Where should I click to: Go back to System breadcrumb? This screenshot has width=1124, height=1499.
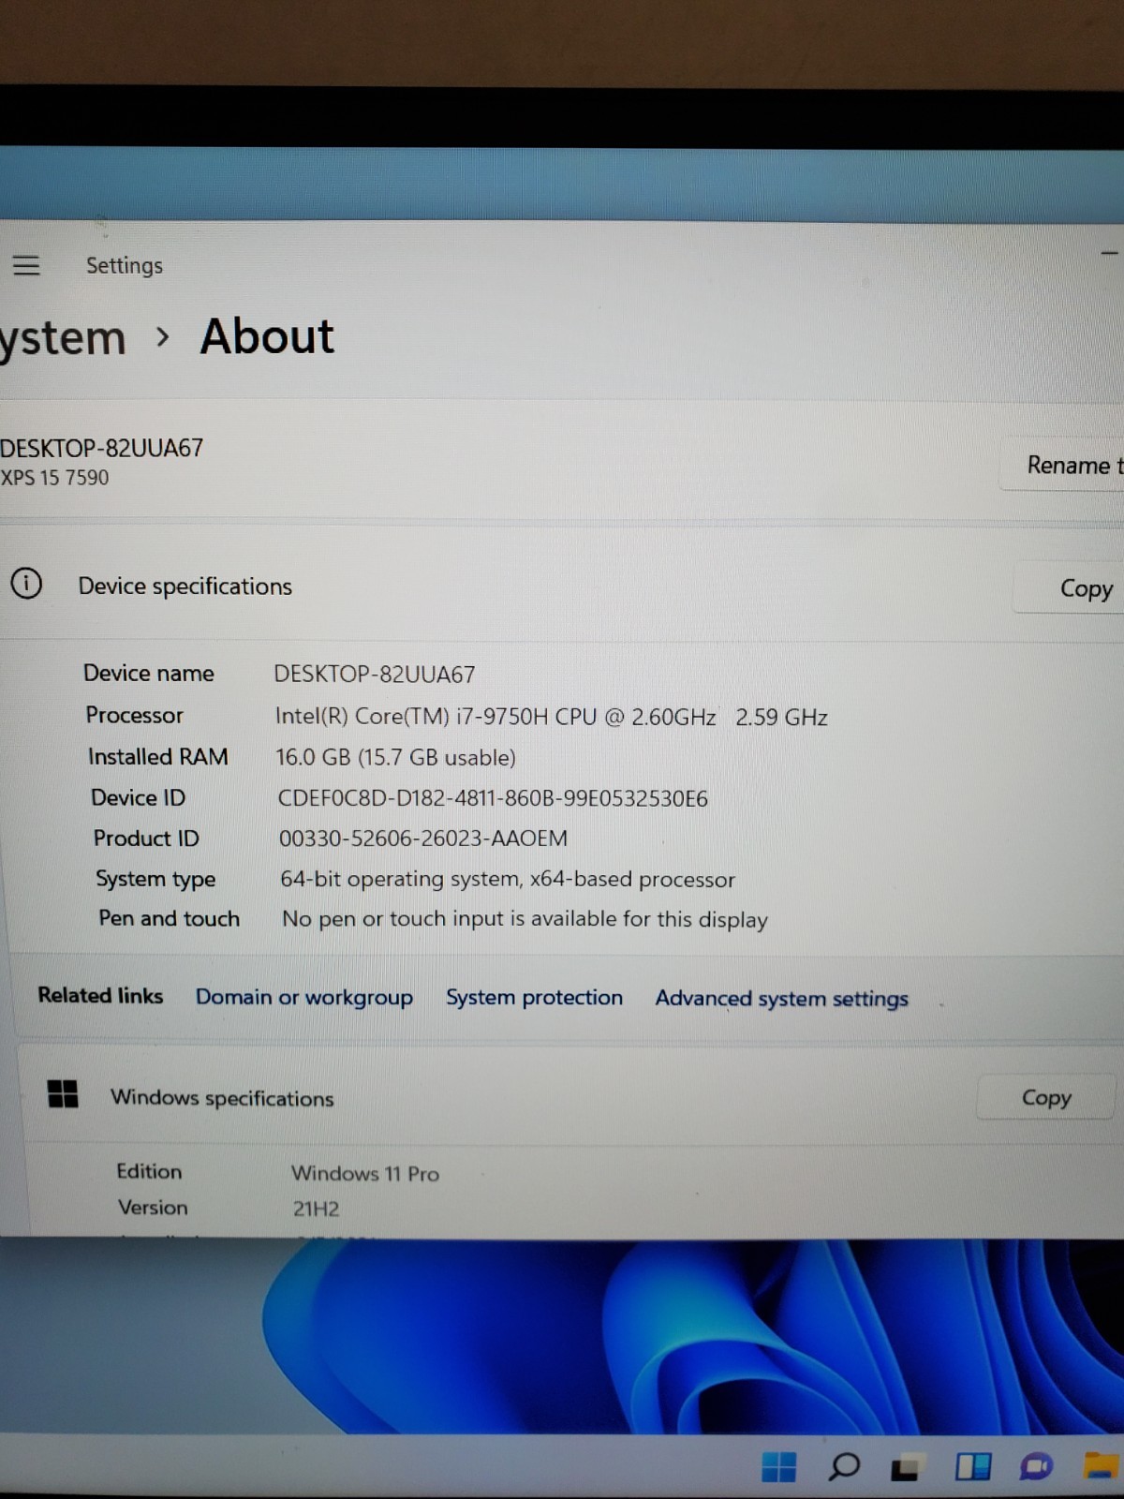click(x=63, y=337)
